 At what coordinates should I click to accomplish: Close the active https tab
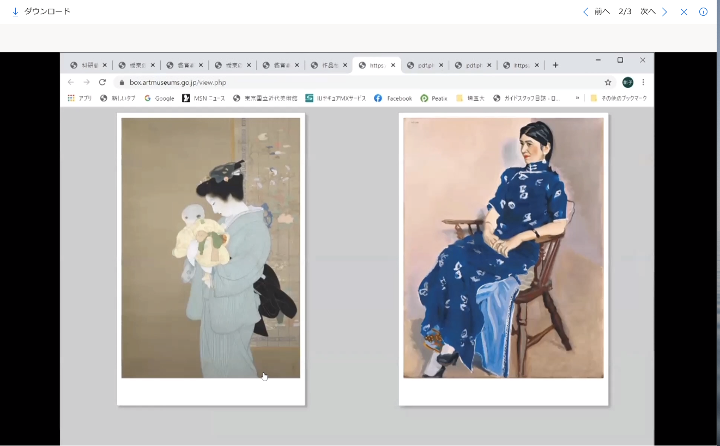393,65
